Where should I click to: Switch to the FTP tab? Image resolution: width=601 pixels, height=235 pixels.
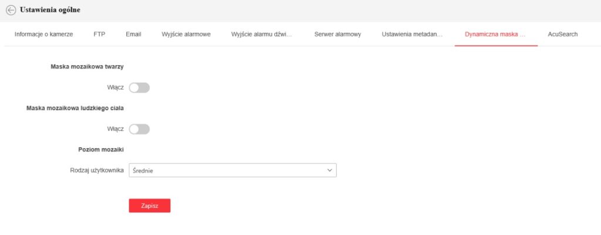click(99, 34)
